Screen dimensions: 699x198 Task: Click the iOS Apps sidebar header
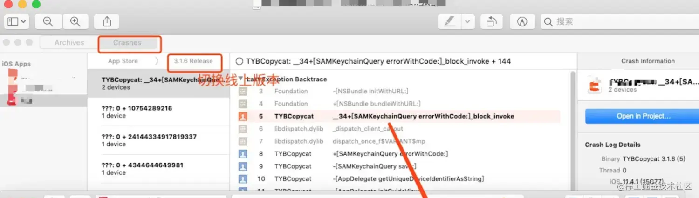[16, 64]
